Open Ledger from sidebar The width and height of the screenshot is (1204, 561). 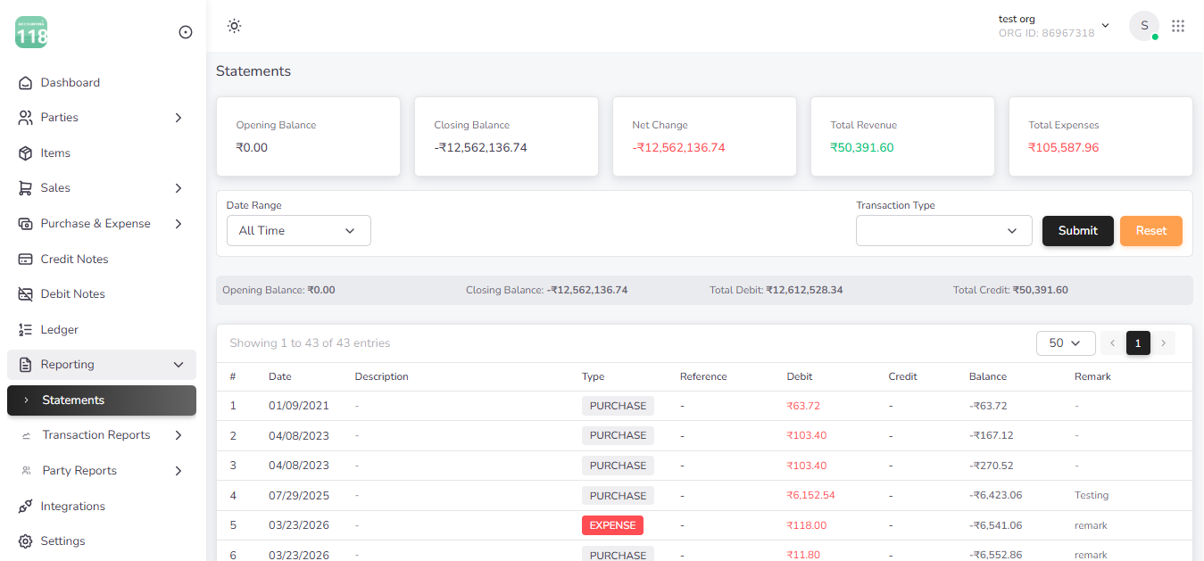pos(102,330)
